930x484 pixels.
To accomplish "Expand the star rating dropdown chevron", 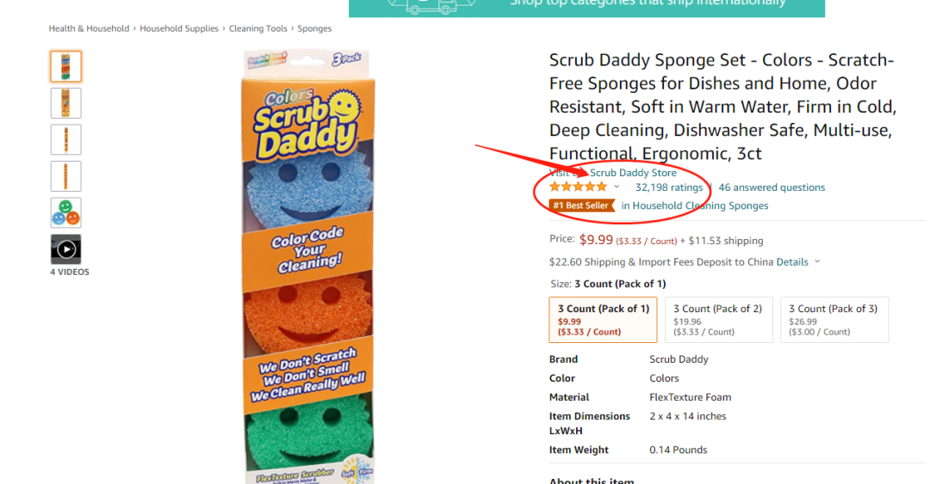I will coord(617,187).
